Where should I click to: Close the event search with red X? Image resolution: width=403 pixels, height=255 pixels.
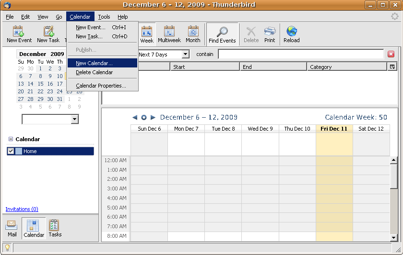click(391, 54)
